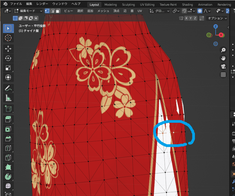Select the box select tool

click(x=8, y=28)
